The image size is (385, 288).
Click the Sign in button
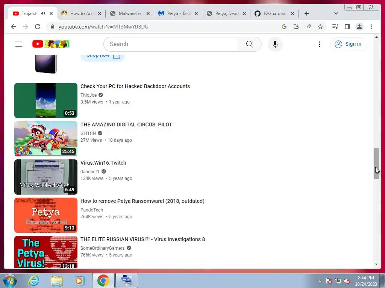349,44
